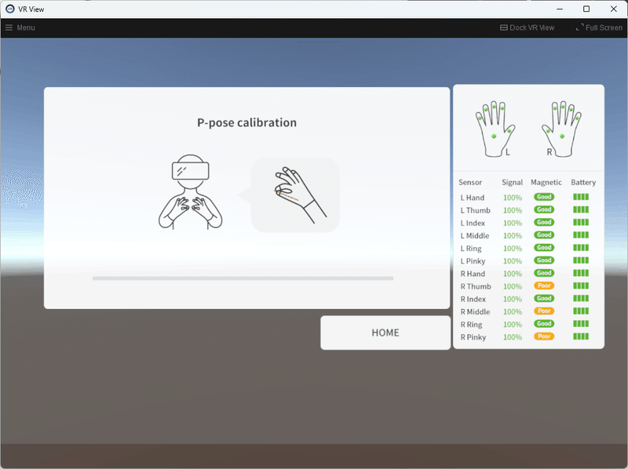Click the Poor badge for R Thumb

(544, 285)
